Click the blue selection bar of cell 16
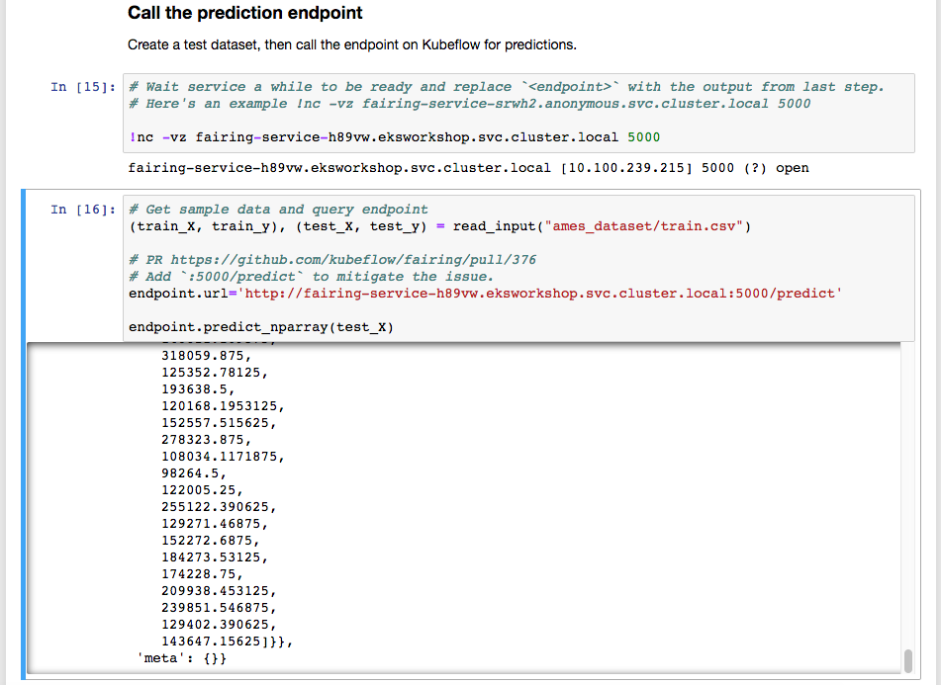 25,433
